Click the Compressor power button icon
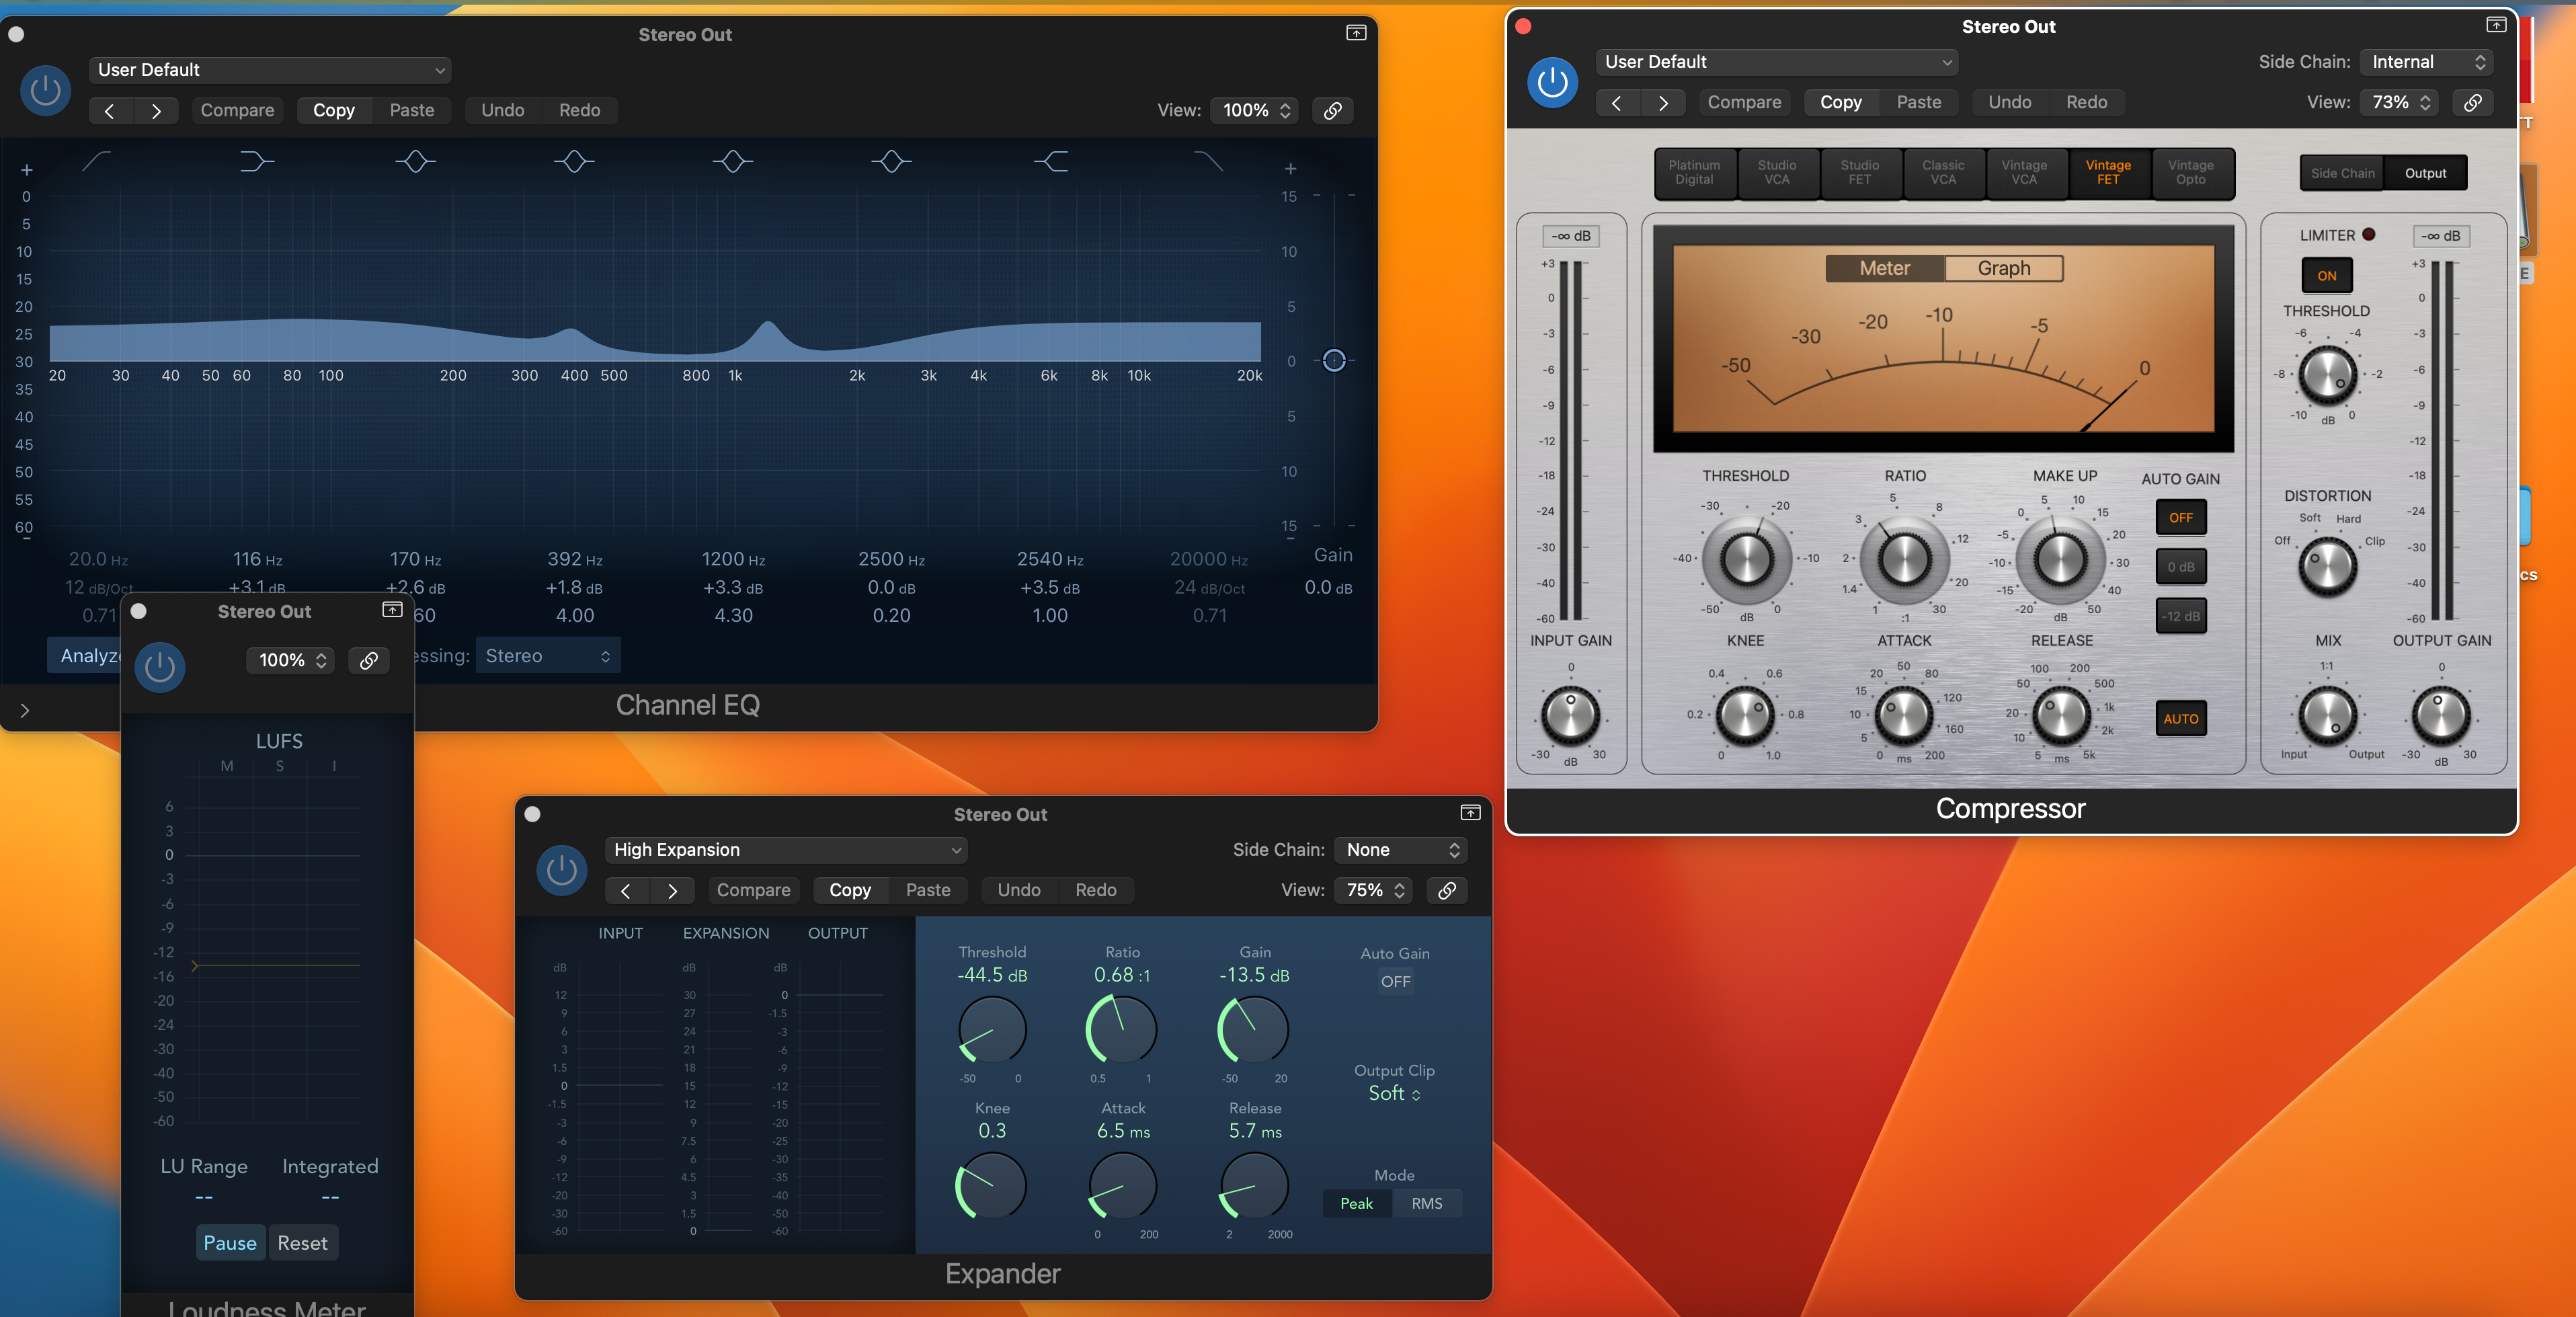Image resolution: width=2576 pixels, height=1317 pixels. tap(1552, 82)
